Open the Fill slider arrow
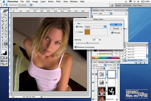The height and width of the screenshot is (101, 151). (118, 68)
